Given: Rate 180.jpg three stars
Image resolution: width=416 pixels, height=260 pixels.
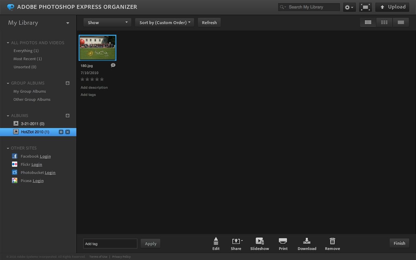Looking at the screenshot, I should (x=92, y=79).
